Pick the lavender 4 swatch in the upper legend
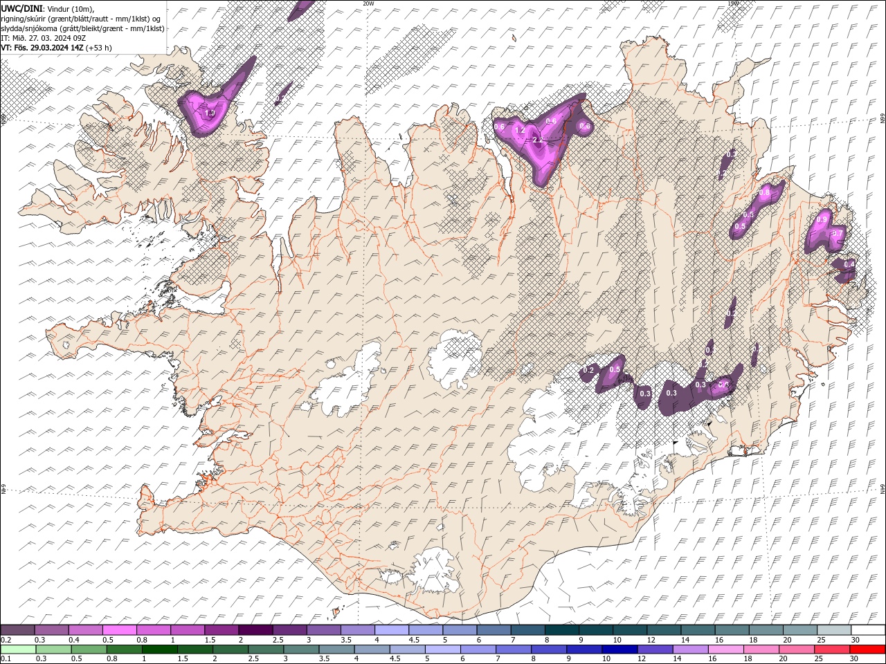The width and height of the screenshot is (886, 664). 392,630
